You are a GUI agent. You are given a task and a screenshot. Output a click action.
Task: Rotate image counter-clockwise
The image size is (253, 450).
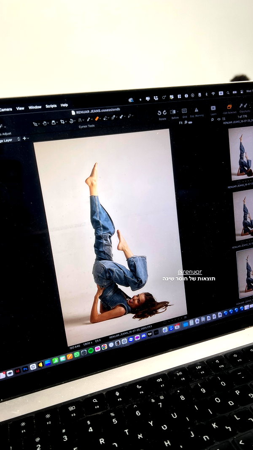coord(159,113)
